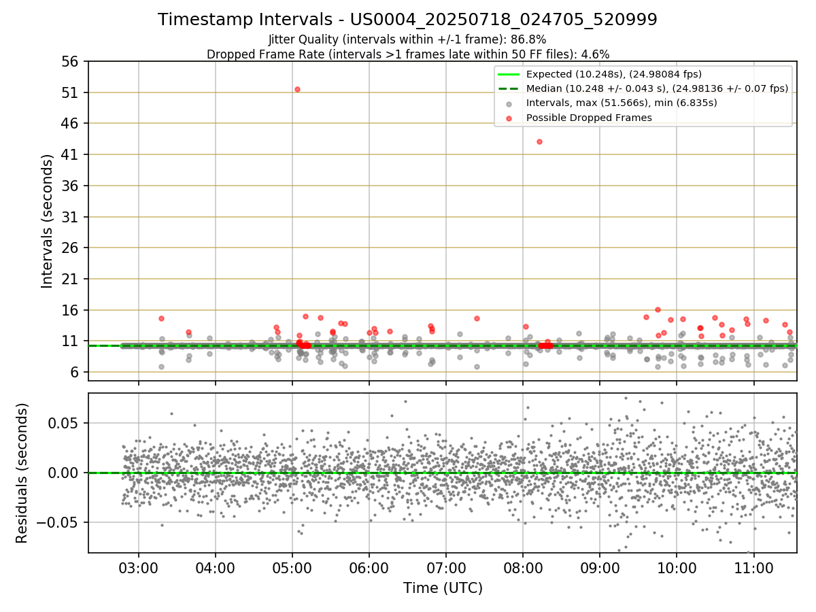The width and height of the screenshot is (816, 612).
Task: Click the 'Time (UTC)' x-axis label
Action: [443, 588]
